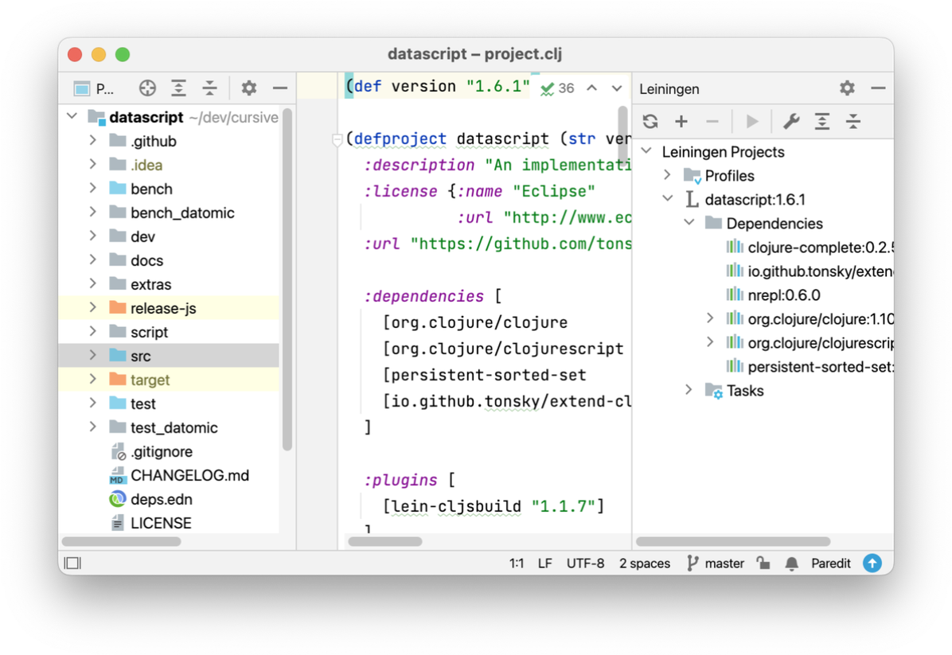Open notifications bell in status bar
The width and height of the screenshot is (952, 655).
(x=792, y=563)
